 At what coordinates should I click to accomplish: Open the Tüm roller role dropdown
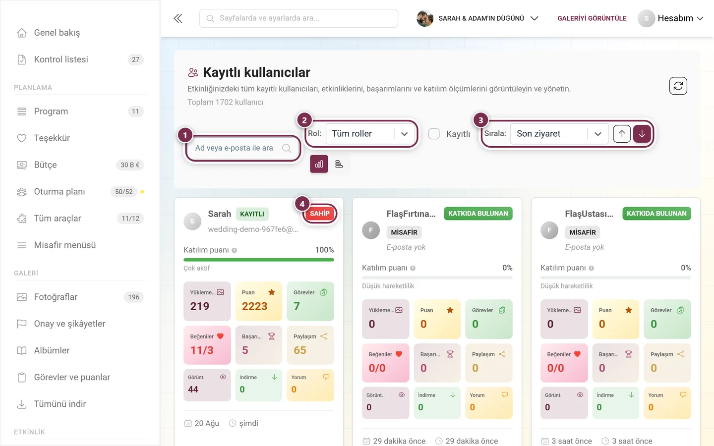[x=370, y=134]
